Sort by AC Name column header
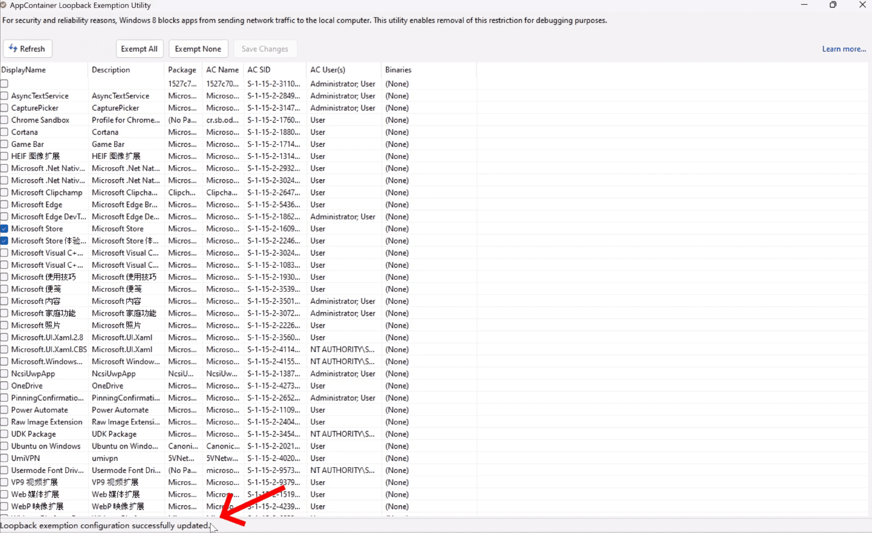 222,70
